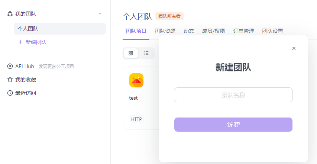Switch to the 团队资源 tab

pyautogui.click(x=165, y=31)
